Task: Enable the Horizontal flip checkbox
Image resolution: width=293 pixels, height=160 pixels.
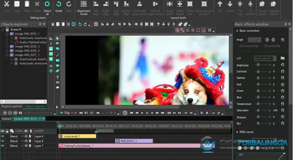Action: tap(241, 46)
